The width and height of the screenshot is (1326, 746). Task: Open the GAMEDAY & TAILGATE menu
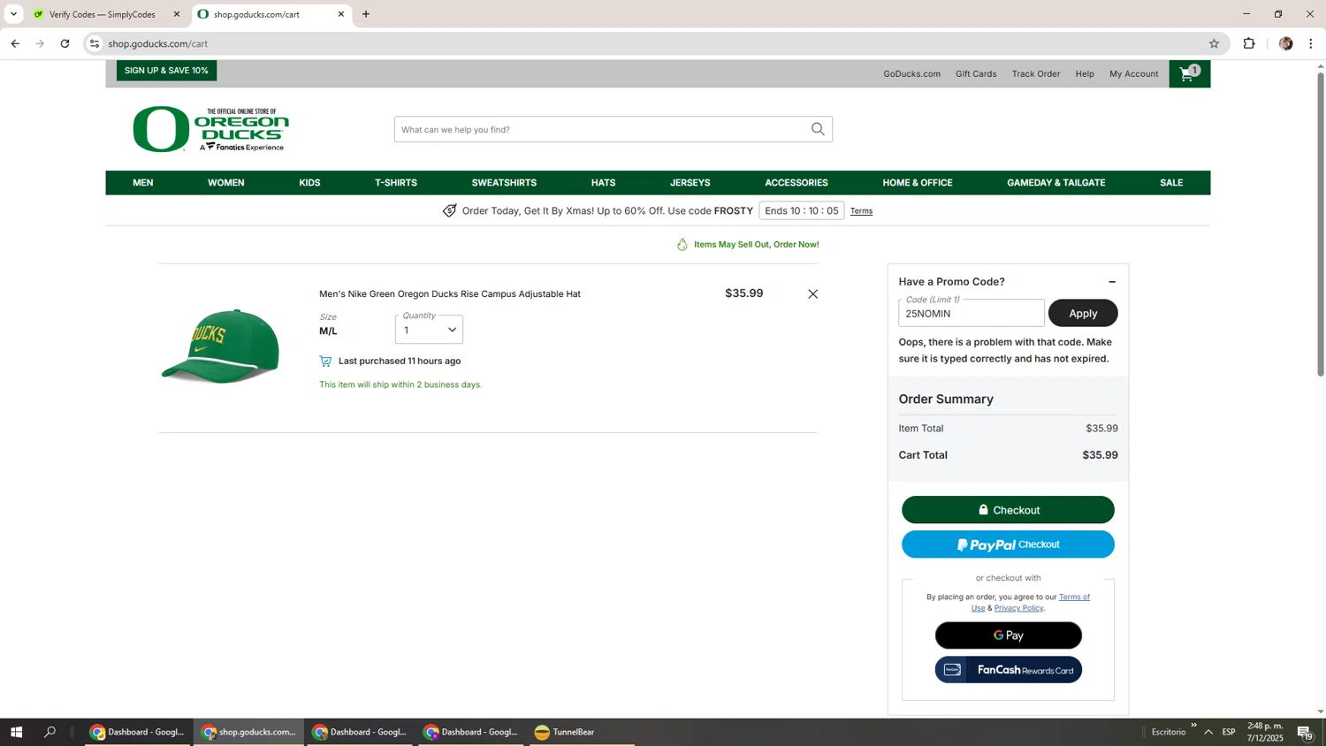pyautogui.click(x=1056, y=183)
